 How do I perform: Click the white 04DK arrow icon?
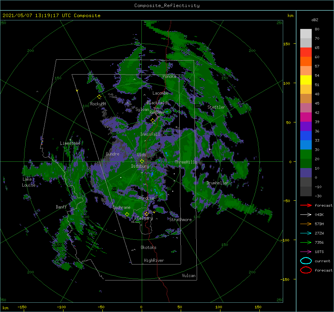point(306,214)
